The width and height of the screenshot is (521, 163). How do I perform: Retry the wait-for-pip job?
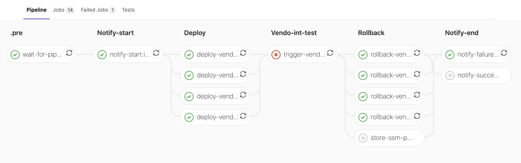(x=69, y=53)
